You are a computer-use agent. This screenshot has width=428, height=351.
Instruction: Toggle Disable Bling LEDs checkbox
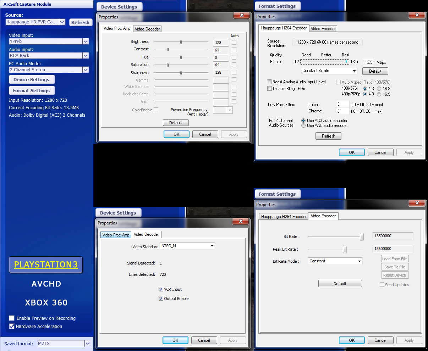[269, 89]
